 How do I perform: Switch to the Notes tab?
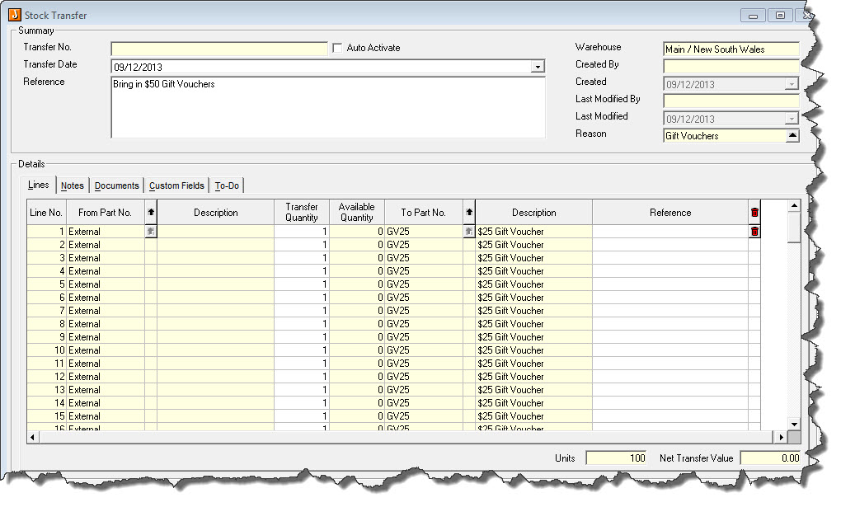point(73,185)
